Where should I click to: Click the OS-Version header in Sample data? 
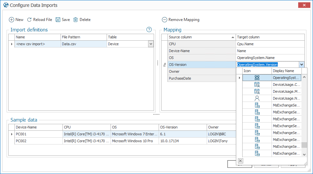183,127
